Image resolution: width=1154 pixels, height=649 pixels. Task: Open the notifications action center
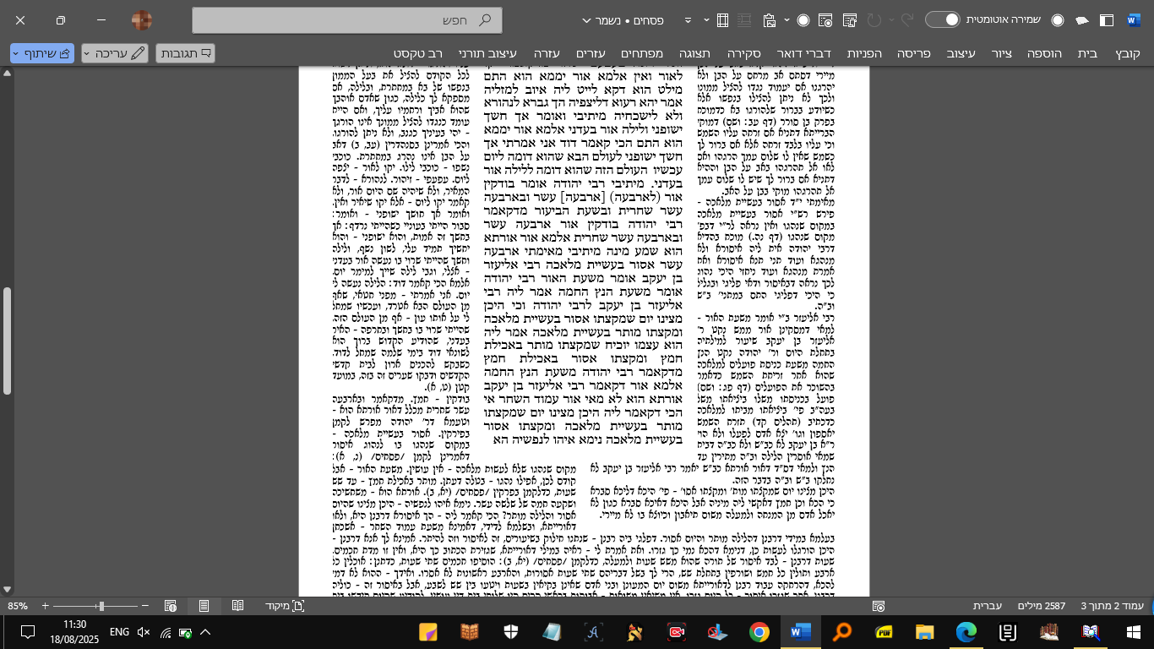tap(27, 631)
